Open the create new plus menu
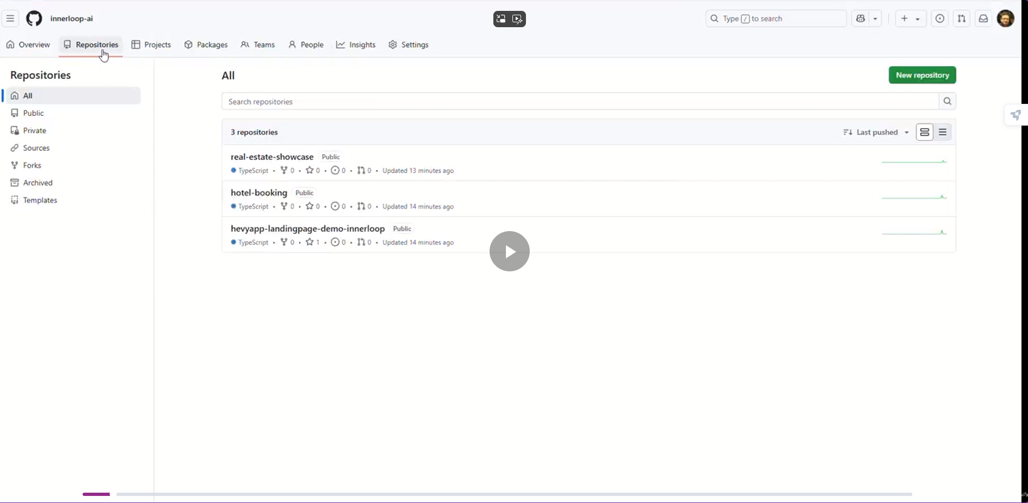This screenshot has width=1028, height=503. tap(911, 18)
